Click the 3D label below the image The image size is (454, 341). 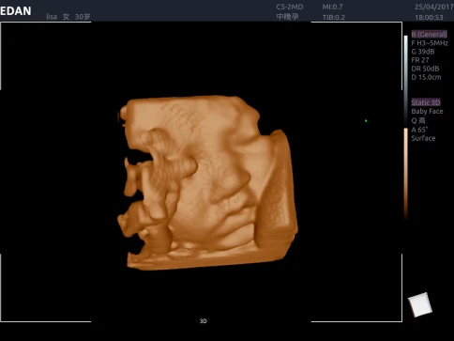[204, 321]
